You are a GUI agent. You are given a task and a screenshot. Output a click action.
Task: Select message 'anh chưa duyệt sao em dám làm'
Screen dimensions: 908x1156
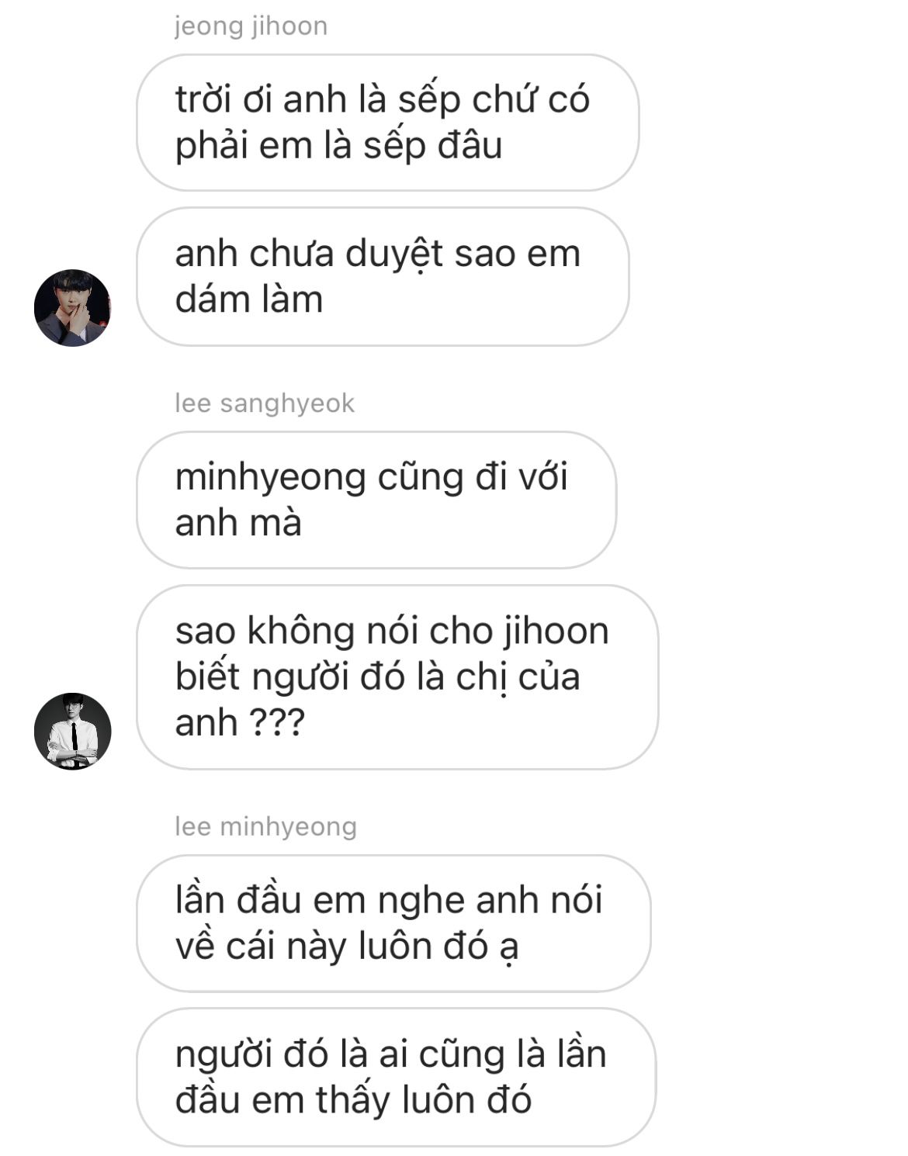pyautogui.click(x=383, y=276)
